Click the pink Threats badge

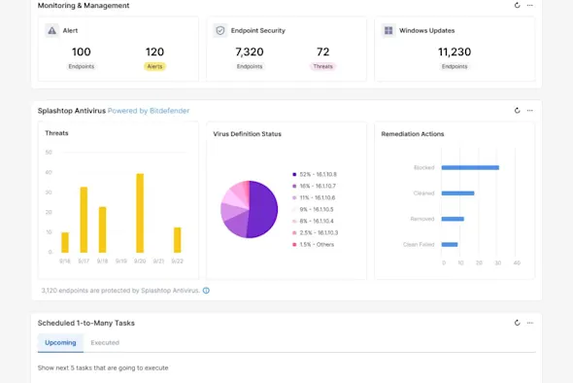(323, 66)
